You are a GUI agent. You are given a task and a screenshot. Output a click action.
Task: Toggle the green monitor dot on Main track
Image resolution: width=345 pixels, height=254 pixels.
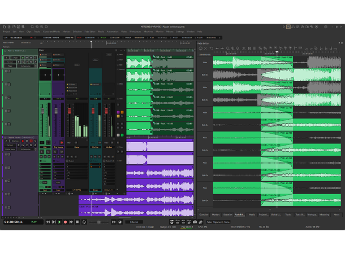[x=23, y=58]
